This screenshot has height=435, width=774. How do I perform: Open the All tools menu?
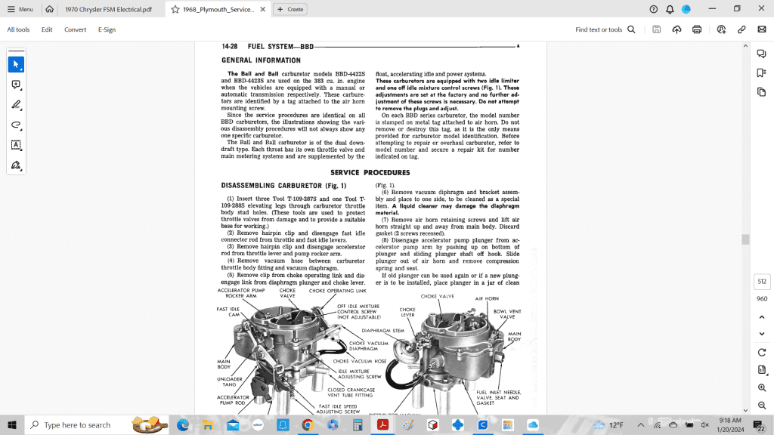click(x=18, y=29)
